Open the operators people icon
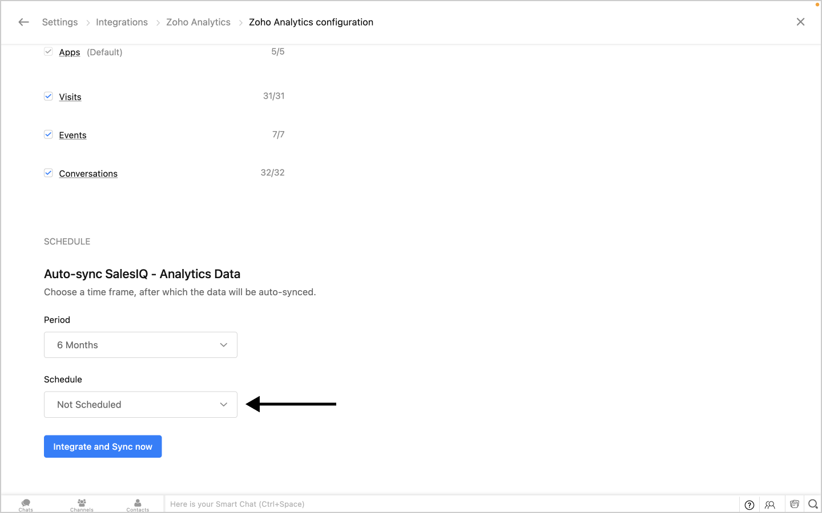822x513 pixels. pos(770,504)
